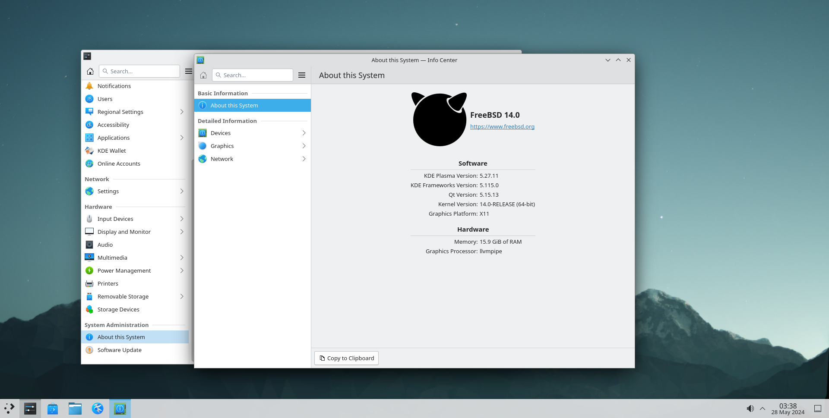The height and width of the screenshot is (418, 829).
Task: Open Software Update
Action: tap(119, 350)
